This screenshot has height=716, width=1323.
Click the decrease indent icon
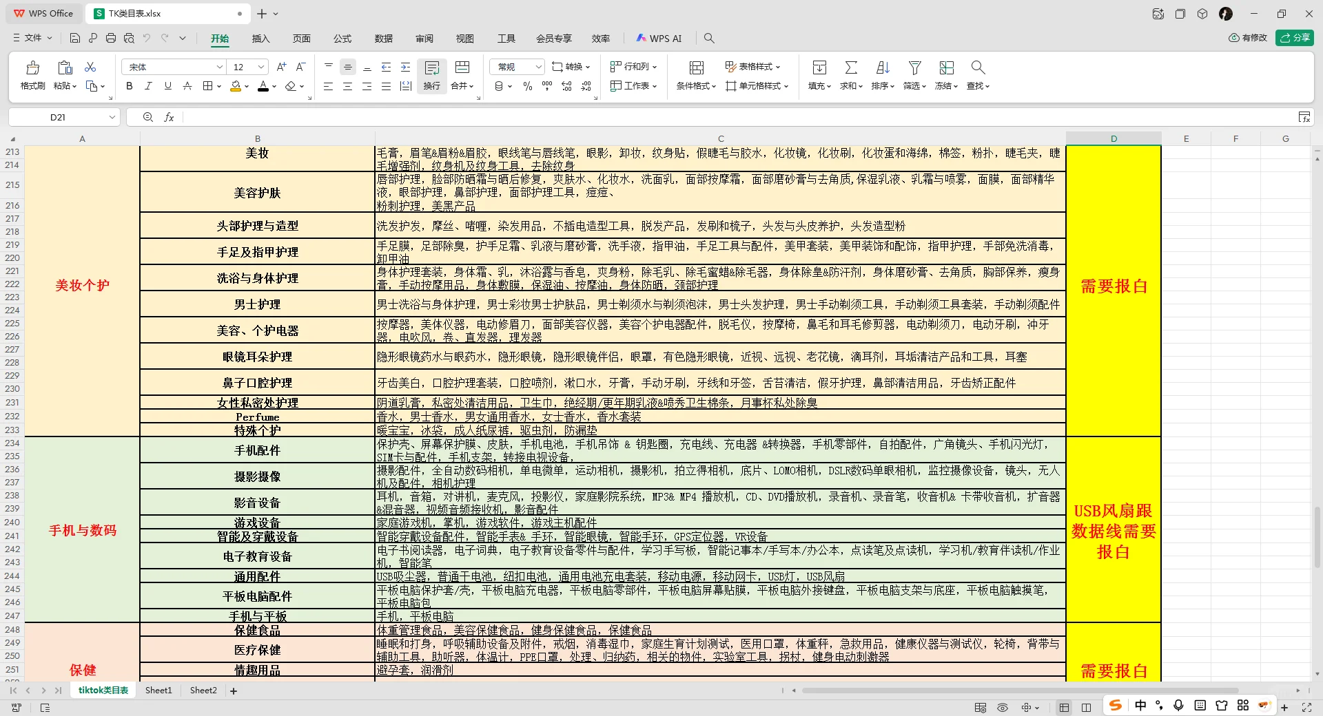click(x=387, y=67)
